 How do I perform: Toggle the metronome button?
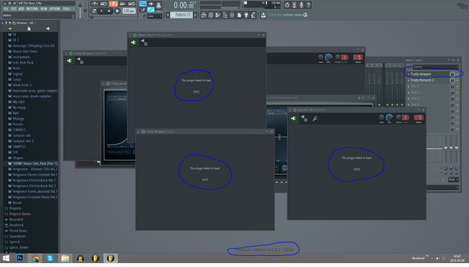[95, 4]
